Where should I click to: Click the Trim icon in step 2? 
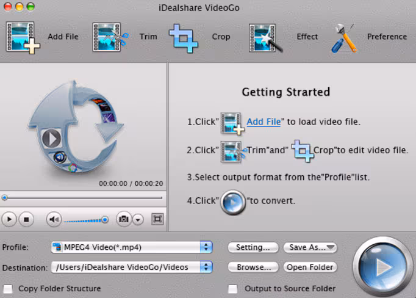point(233,151)
